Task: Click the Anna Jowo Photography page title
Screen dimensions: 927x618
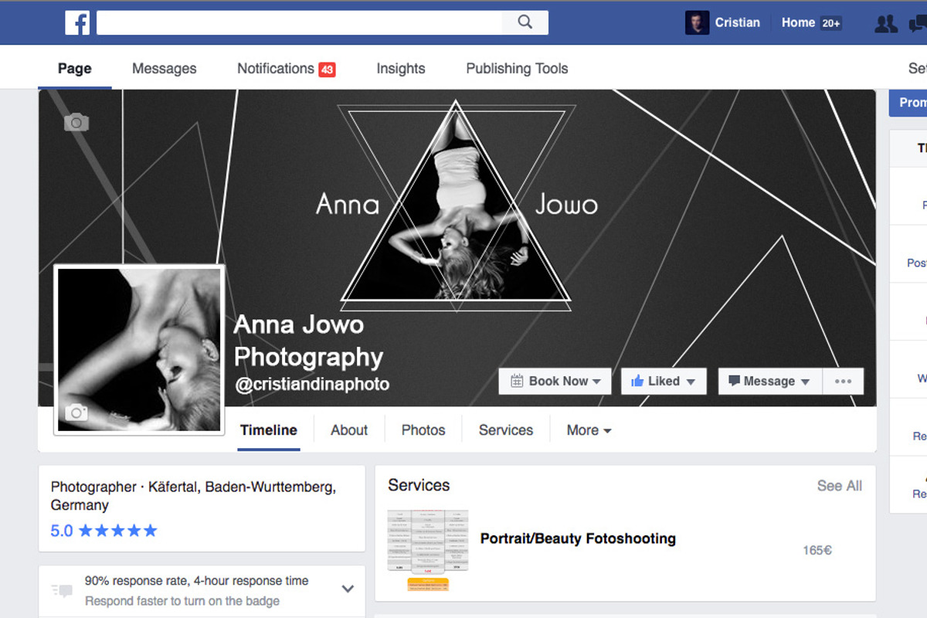Action: tap(308, 341)
